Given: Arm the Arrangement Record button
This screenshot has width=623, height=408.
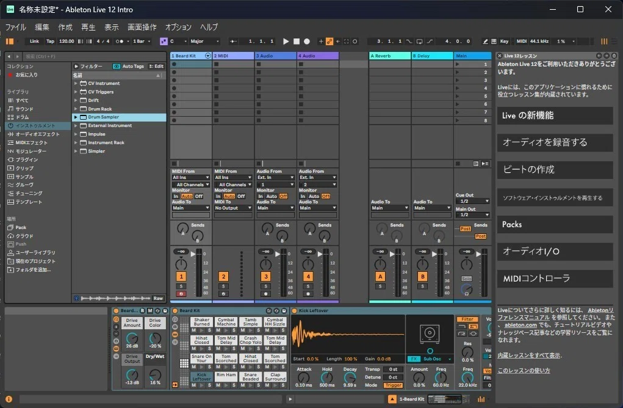Looking at the screenshot, I should [x=307, y=42].
